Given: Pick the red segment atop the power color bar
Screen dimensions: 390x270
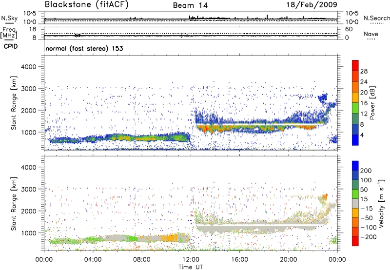Looking at the screenshot, I should (355, 66).
